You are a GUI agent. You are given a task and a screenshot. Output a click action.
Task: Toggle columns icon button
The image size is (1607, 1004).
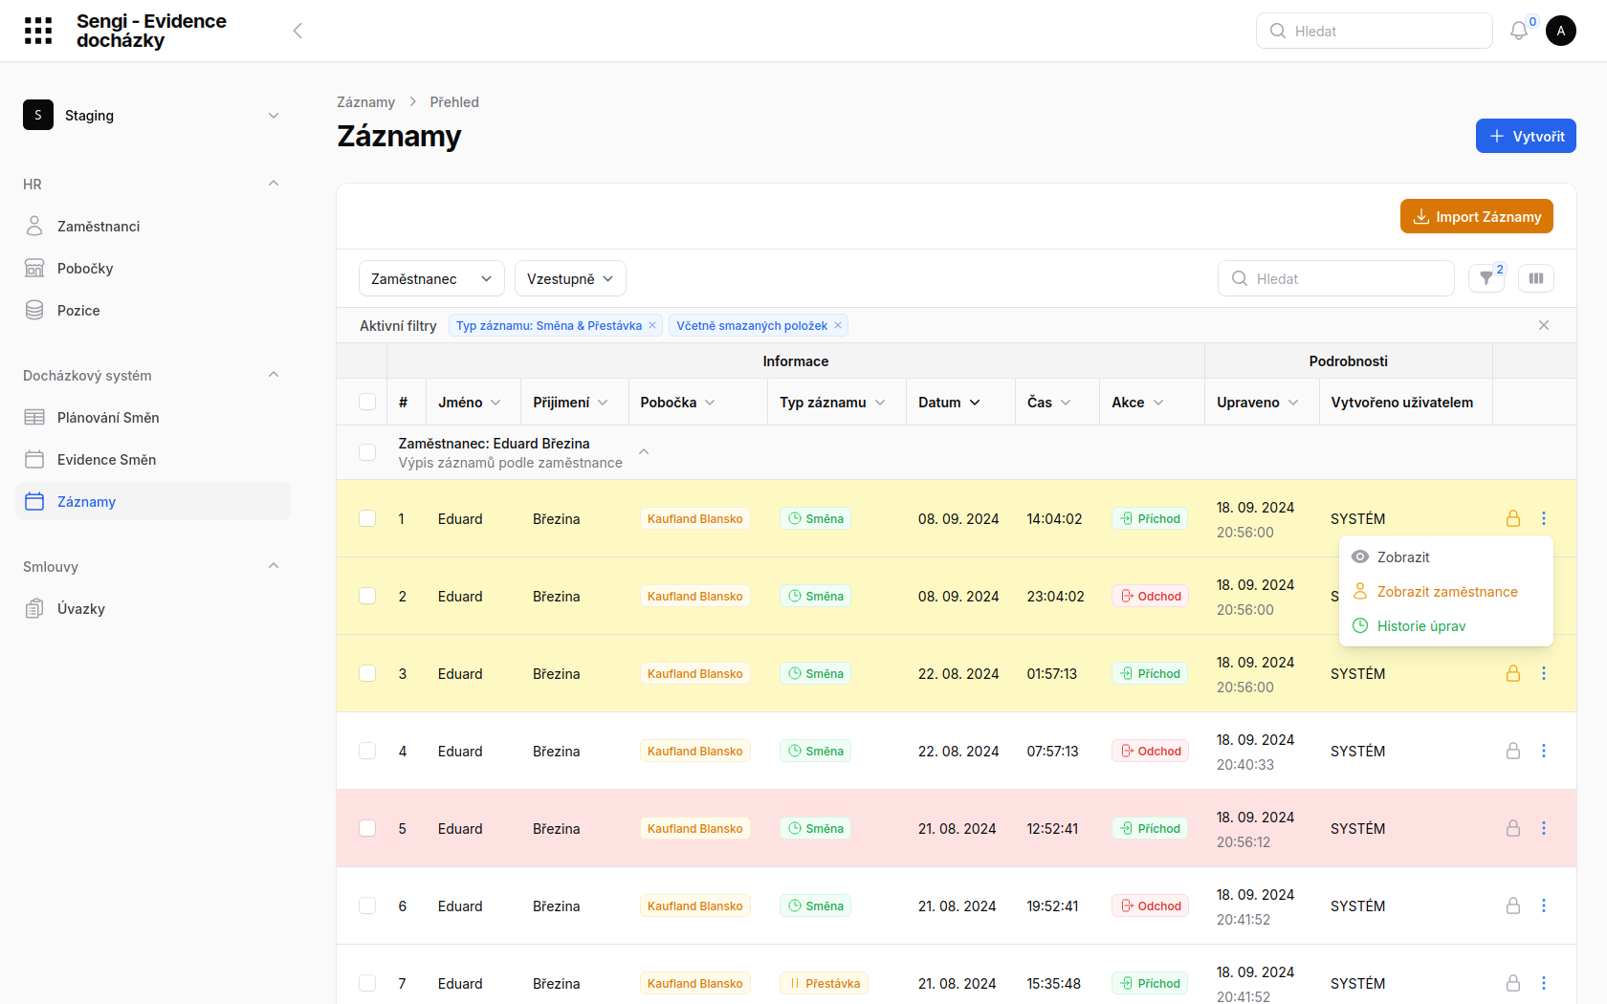pos(1536,278)
